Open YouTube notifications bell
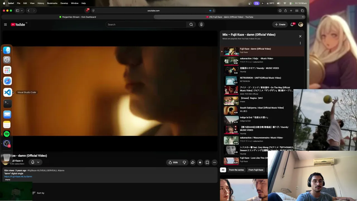This screenshot has height=201, width=357. [x=292, y=25]
